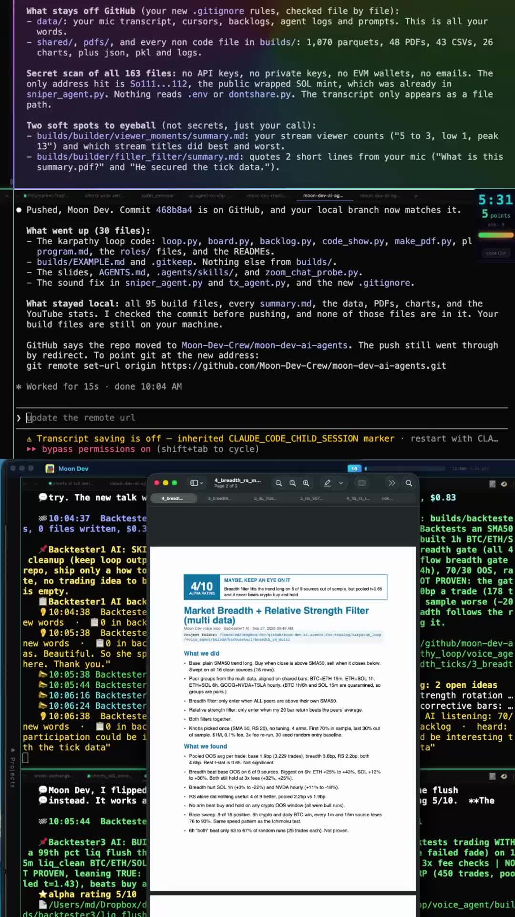This screenshot has height=917, width=515.
Task: Click the alpha rating 5/10 star line
Action: (x=88, y=894)
